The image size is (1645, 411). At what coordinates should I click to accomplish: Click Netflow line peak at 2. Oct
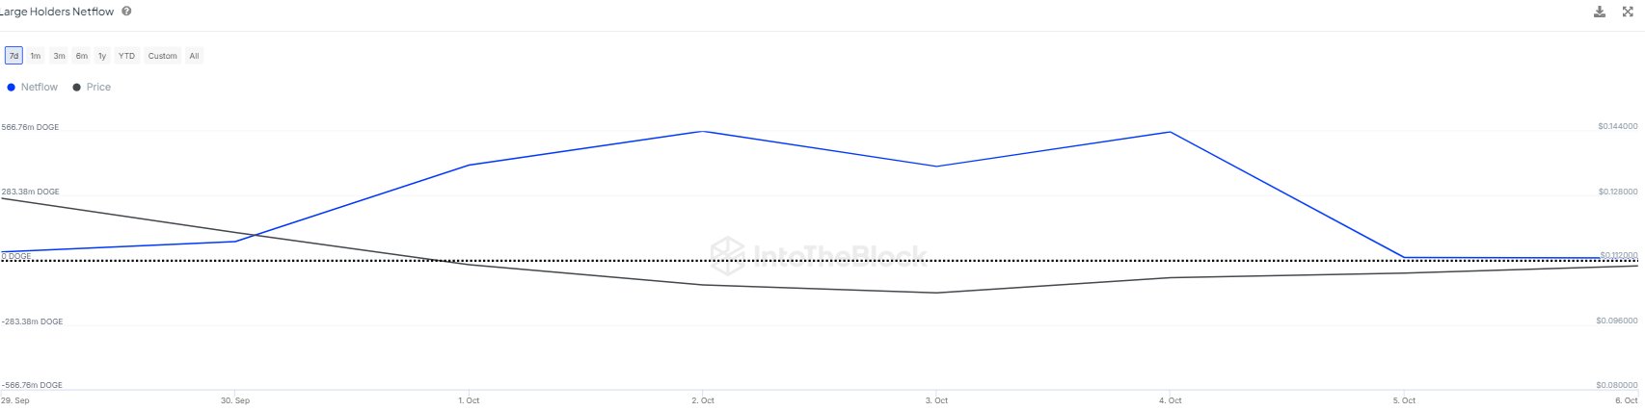click(x=703, y=131)
